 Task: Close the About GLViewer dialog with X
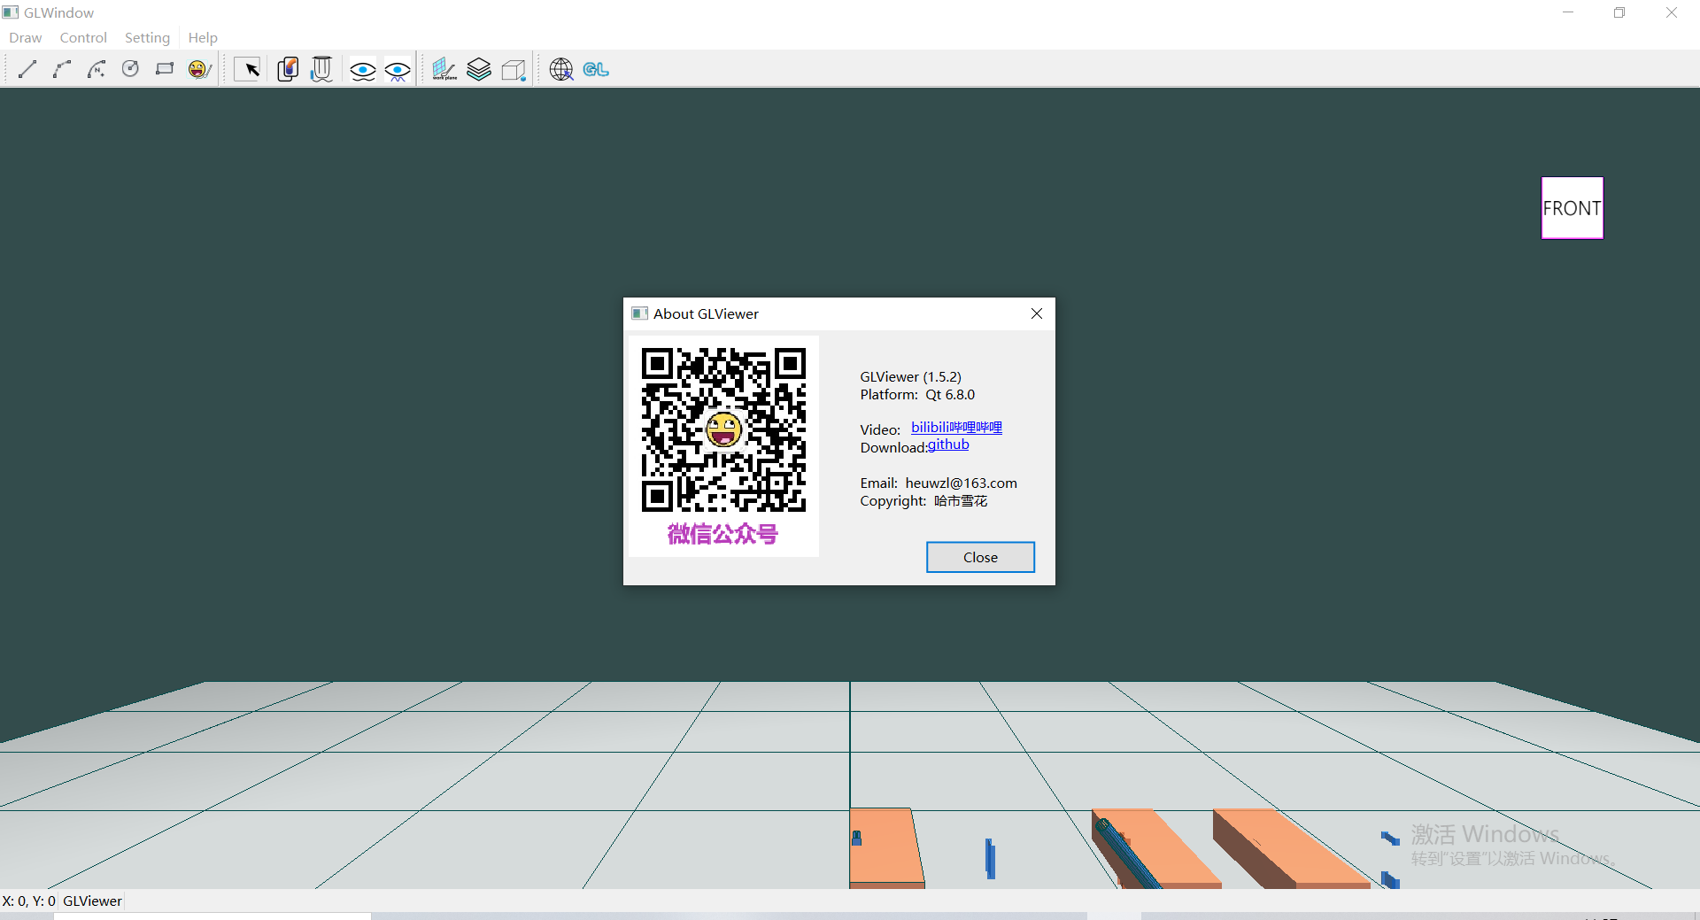[1037, 313]
